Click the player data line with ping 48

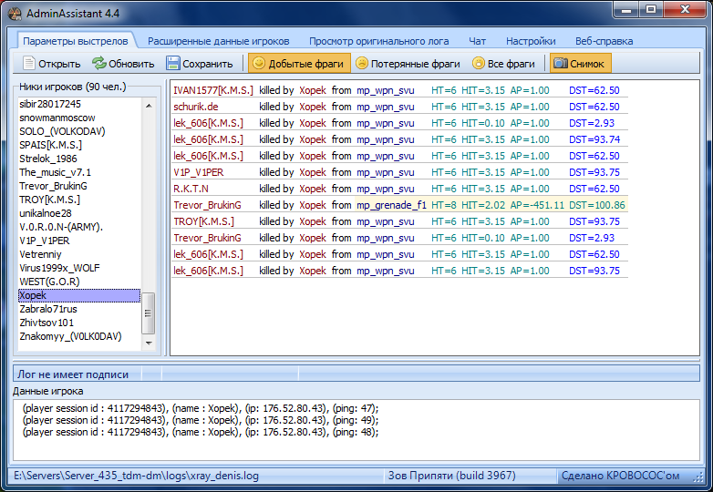tap(201, 432)
